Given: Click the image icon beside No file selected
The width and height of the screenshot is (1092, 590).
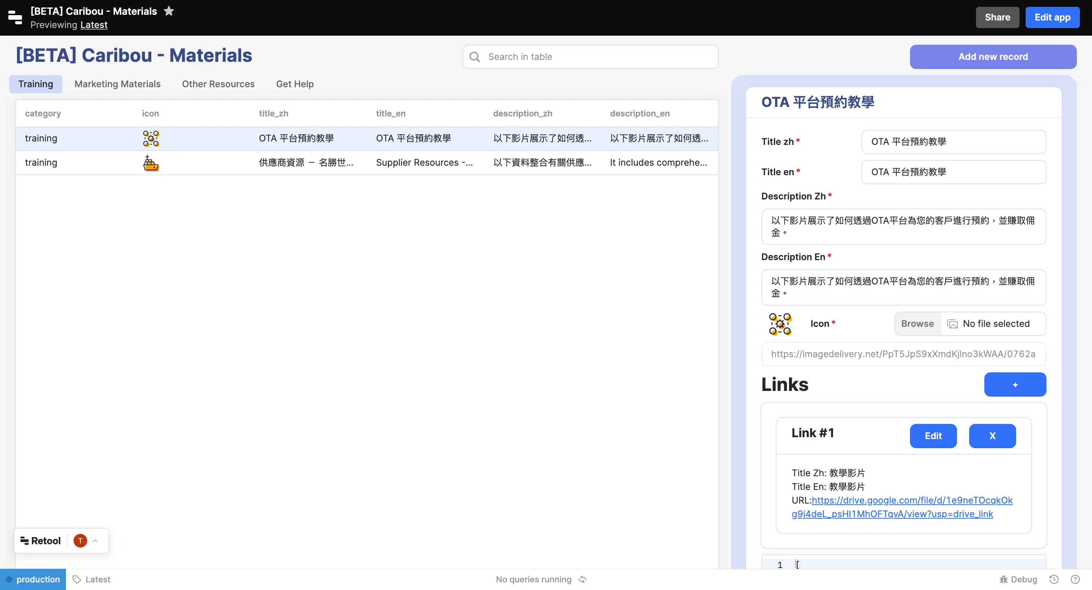Looking at the screenshot, I should 952,323.
